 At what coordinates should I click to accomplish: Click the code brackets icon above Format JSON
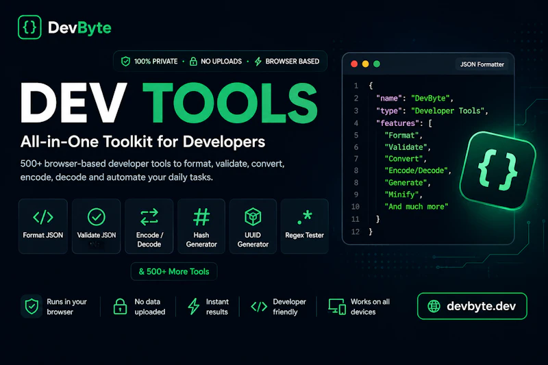point(43,217)
